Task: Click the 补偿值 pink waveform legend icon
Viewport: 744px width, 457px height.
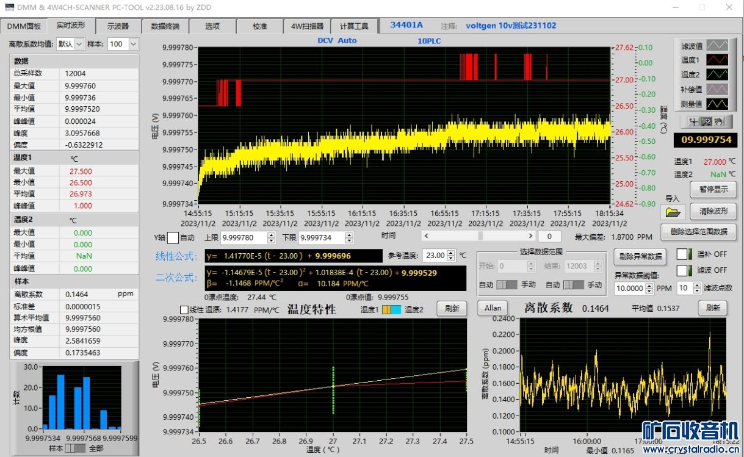Action: tap(717, 89)
